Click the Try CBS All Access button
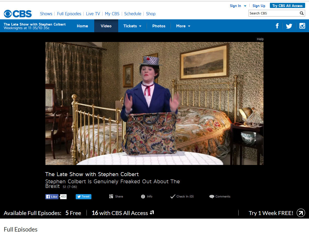 (x=287, y=6)
